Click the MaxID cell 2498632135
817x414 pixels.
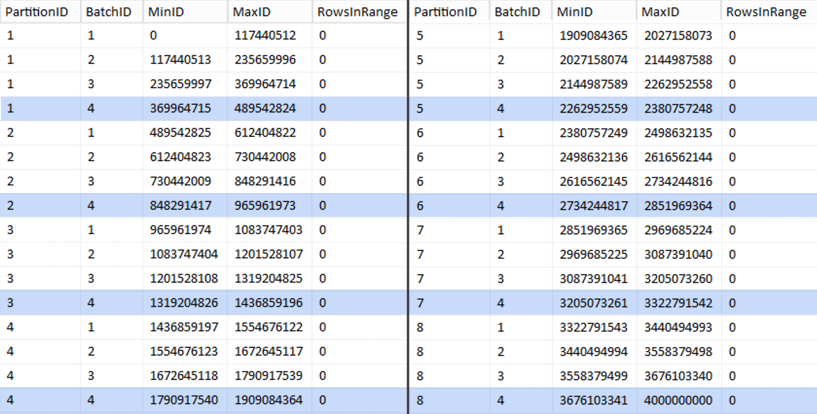point(679,133)
